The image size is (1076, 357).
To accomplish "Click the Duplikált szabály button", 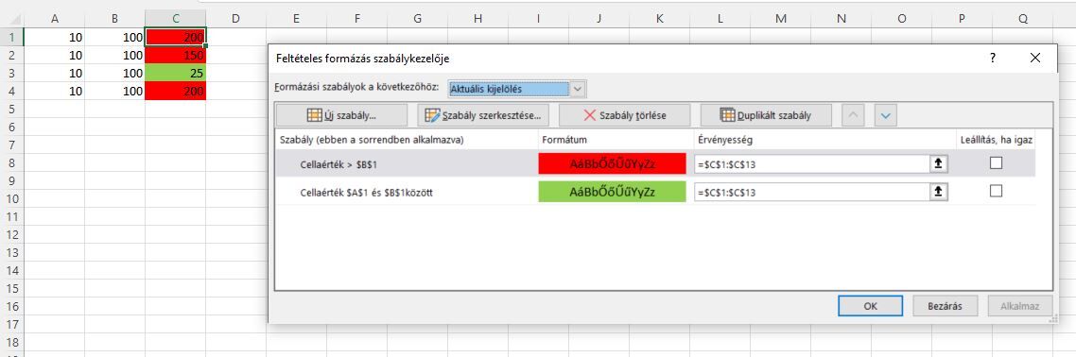I will (x=766, y=115).
